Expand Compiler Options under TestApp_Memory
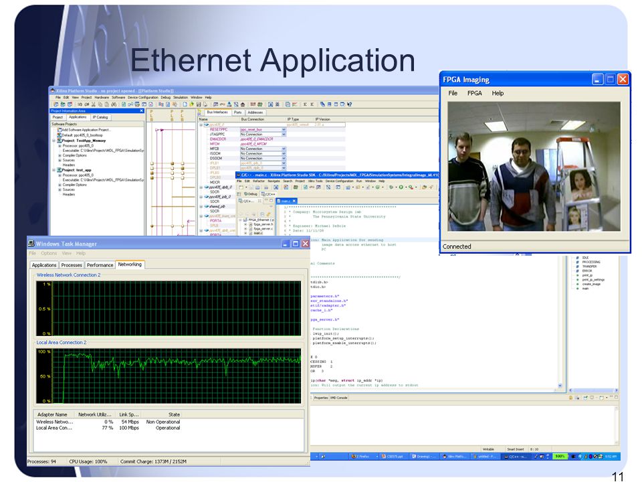 click(x=60, y=155)
